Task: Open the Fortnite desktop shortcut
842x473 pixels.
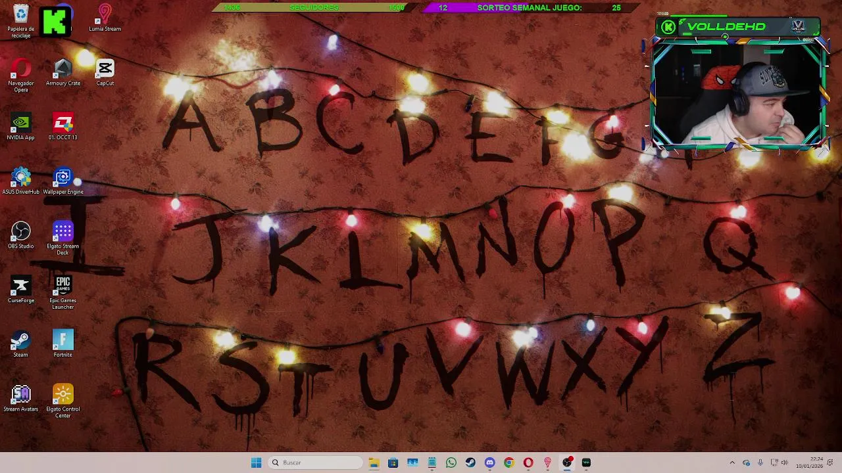Action: 63,344
